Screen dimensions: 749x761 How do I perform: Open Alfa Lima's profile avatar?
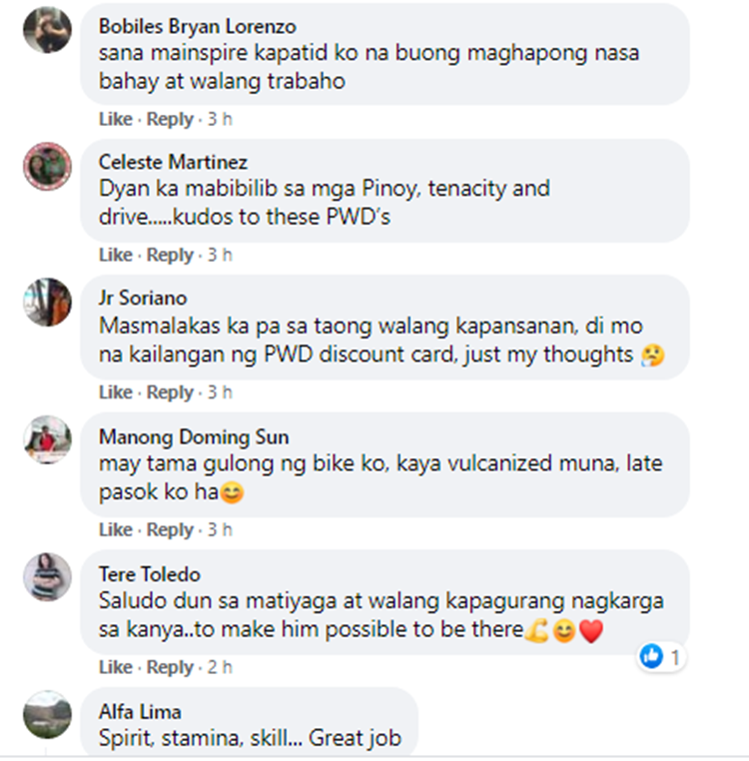pos(48,714)
